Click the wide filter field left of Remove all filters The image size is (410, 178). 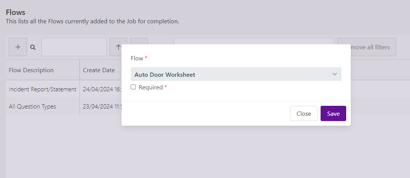(254, 41)
